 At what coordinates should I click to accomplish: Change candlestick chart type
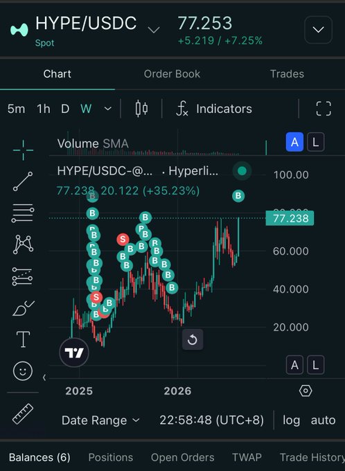141,109
